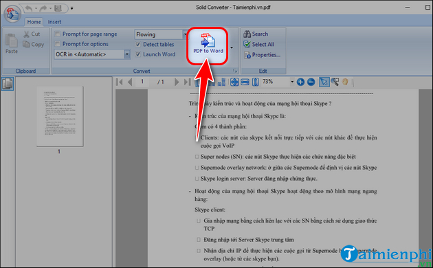
Task: Enable Prompt for page range checkbox
Action: (58, 34)
